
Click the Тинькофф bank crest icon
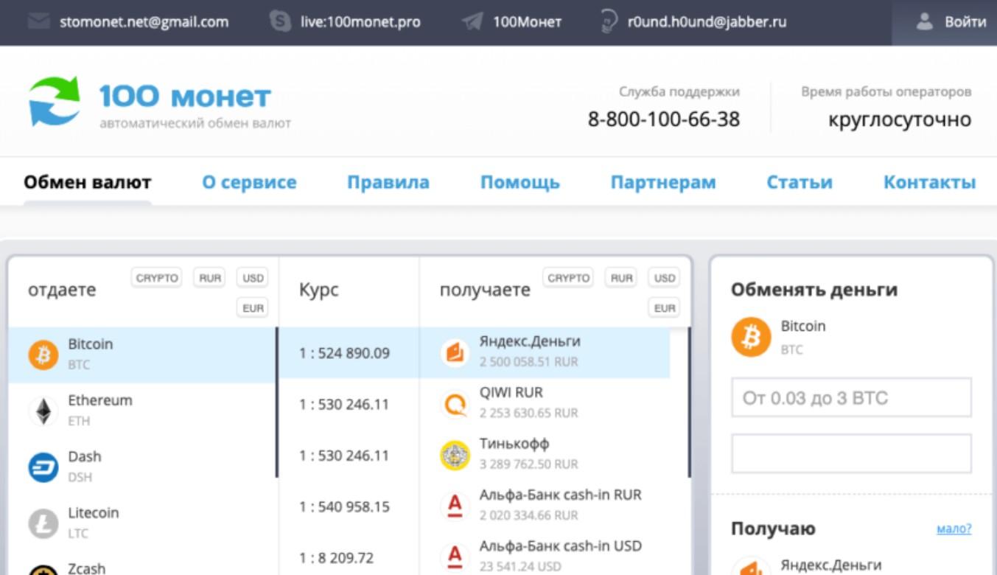[x=455, y=456]
